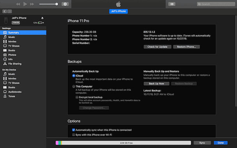237x148 pixels.
Task: Select Summary in the Settings sidebar
Action: click(x=23, y=33)
